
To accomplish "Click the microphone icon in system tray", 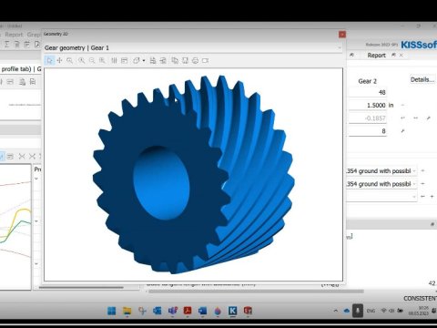I will [x=358, y=311].
